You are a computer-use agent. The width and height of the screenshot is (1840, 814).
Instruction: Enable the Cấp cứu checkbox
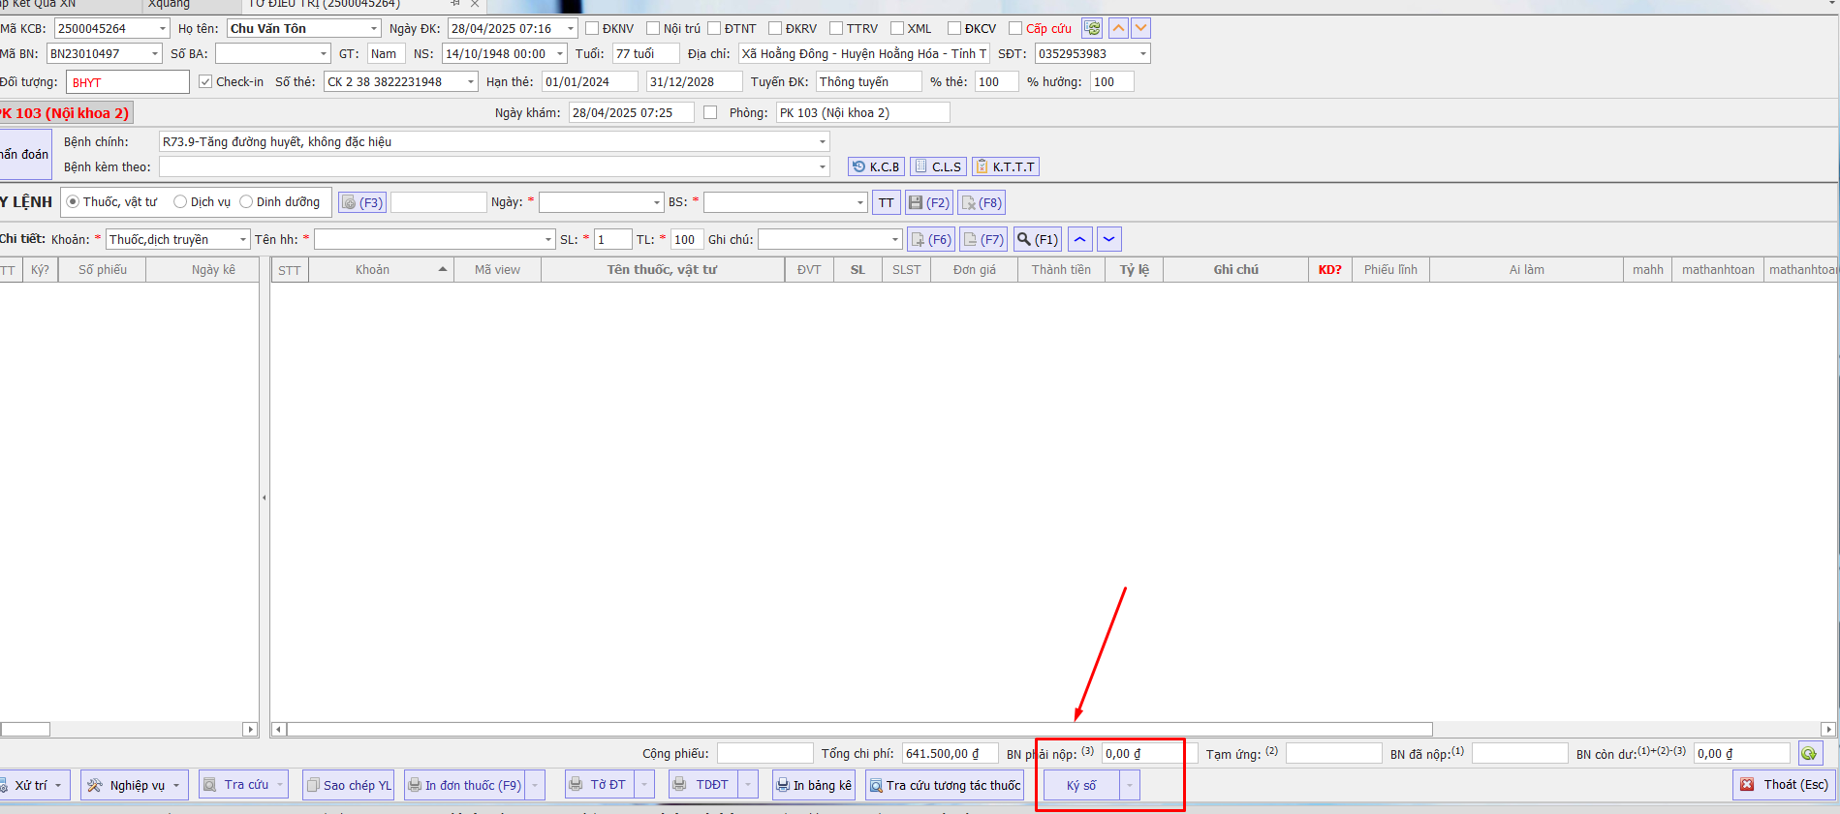[1015, 28]
